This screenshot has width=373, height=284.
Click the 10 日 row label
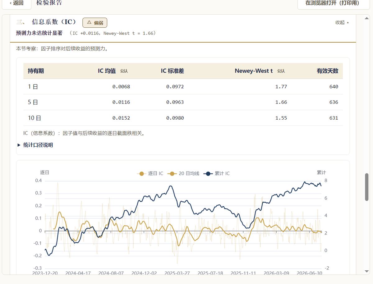pyautogui.click(x=35, y=118)
